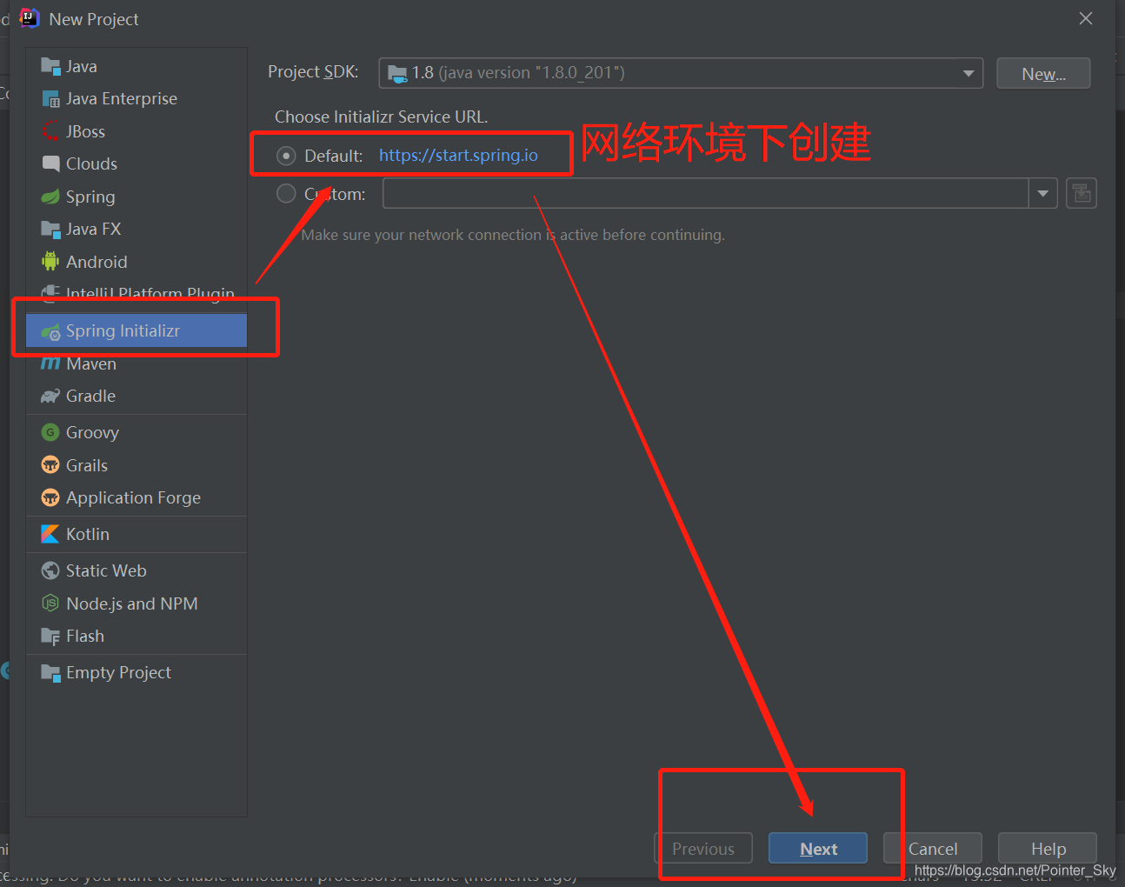Select the Custom service URL radio button
Image resolution: width=1125 pixels, height=887 pixels.
[286, 193]
